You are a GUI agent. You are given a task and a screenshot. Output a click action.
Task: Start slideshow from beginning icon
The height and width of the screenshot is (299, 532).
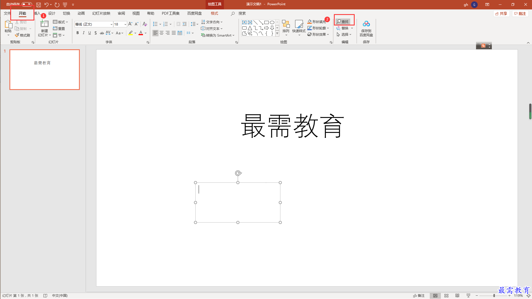[65, 5]
